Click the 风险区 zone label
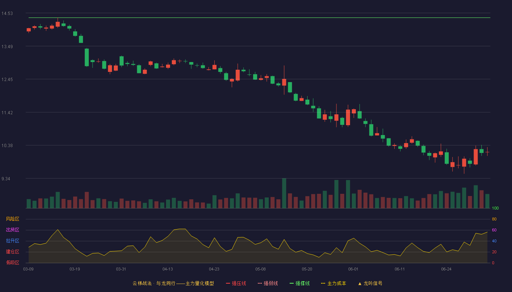The width and height of the screenshot is (512, 292). 12,219
